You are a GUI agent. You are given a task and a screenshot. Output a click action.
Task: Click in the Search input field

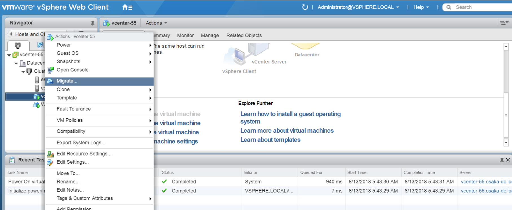click(480, 7)
